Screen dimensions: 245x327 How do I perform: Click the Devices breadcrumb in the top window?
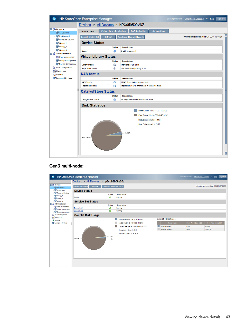click(x=85, y=25)
